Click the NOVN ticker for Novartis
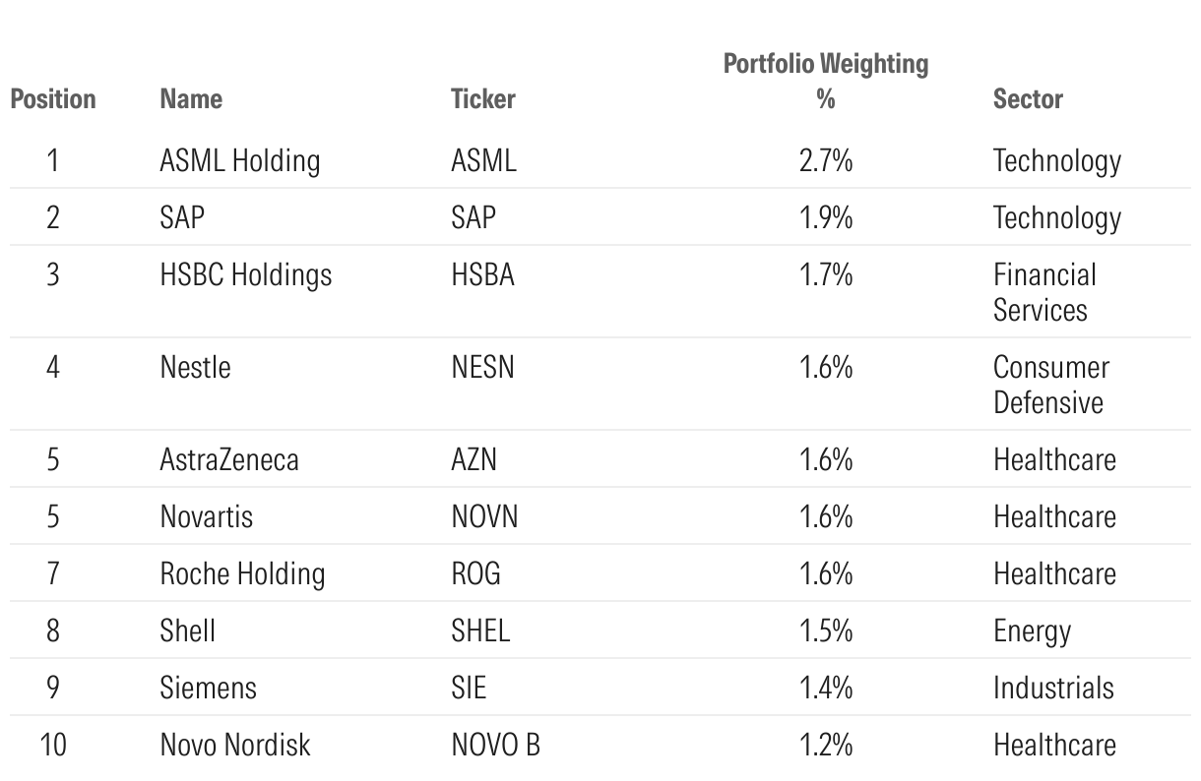Image resolution: width=1201 pixels, height=781 pixels. [x=484, y=516]
